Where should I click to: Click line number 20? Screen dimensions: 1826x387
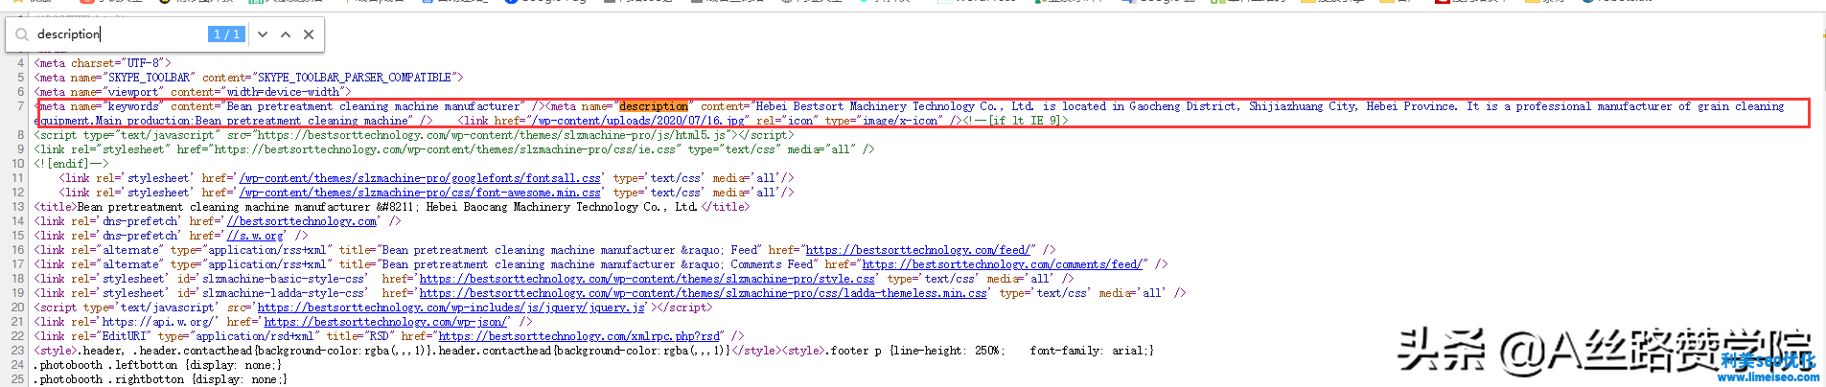[18, 307]
